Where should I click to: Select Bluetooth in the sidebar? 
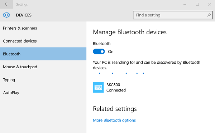pos(43,54)
